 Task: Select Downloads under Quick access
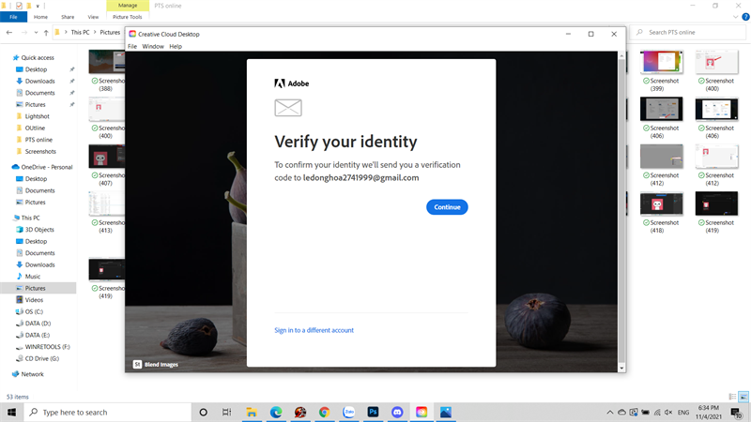[39, 82]
